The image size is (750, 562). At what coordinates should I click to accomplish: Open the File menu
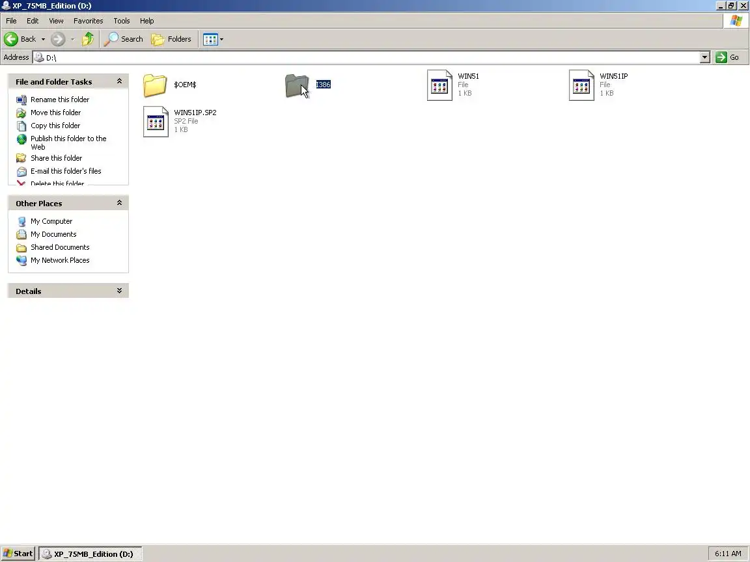tap(11, 21)
